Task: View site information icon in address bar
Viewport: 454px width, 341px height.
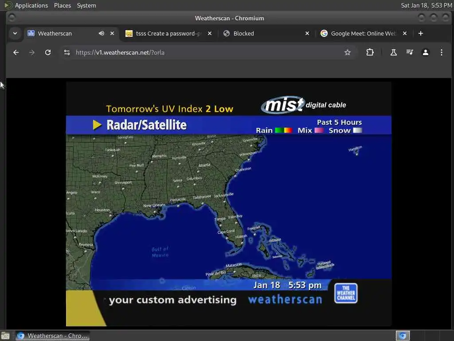Action: click(x=67, y=52)
